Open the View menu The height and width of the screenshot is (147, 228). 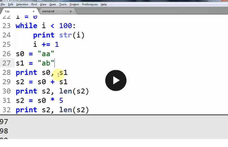point(43,4)
